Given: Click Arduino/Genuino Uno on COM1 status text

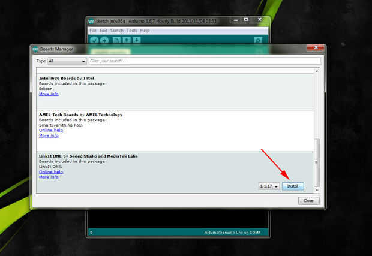Looking at the screenshot, I should (x=232, y=233).
